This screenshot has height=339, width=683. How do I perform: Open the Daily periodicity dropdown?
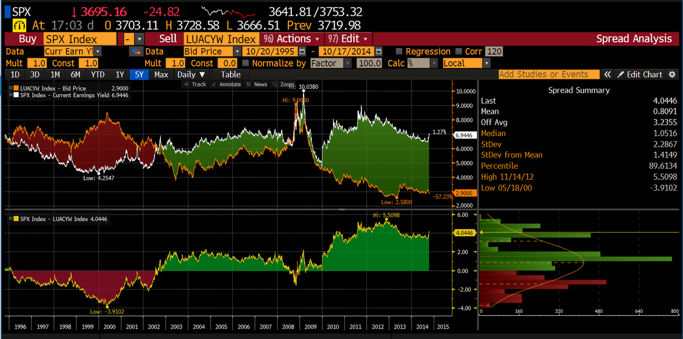pos(191,75)
